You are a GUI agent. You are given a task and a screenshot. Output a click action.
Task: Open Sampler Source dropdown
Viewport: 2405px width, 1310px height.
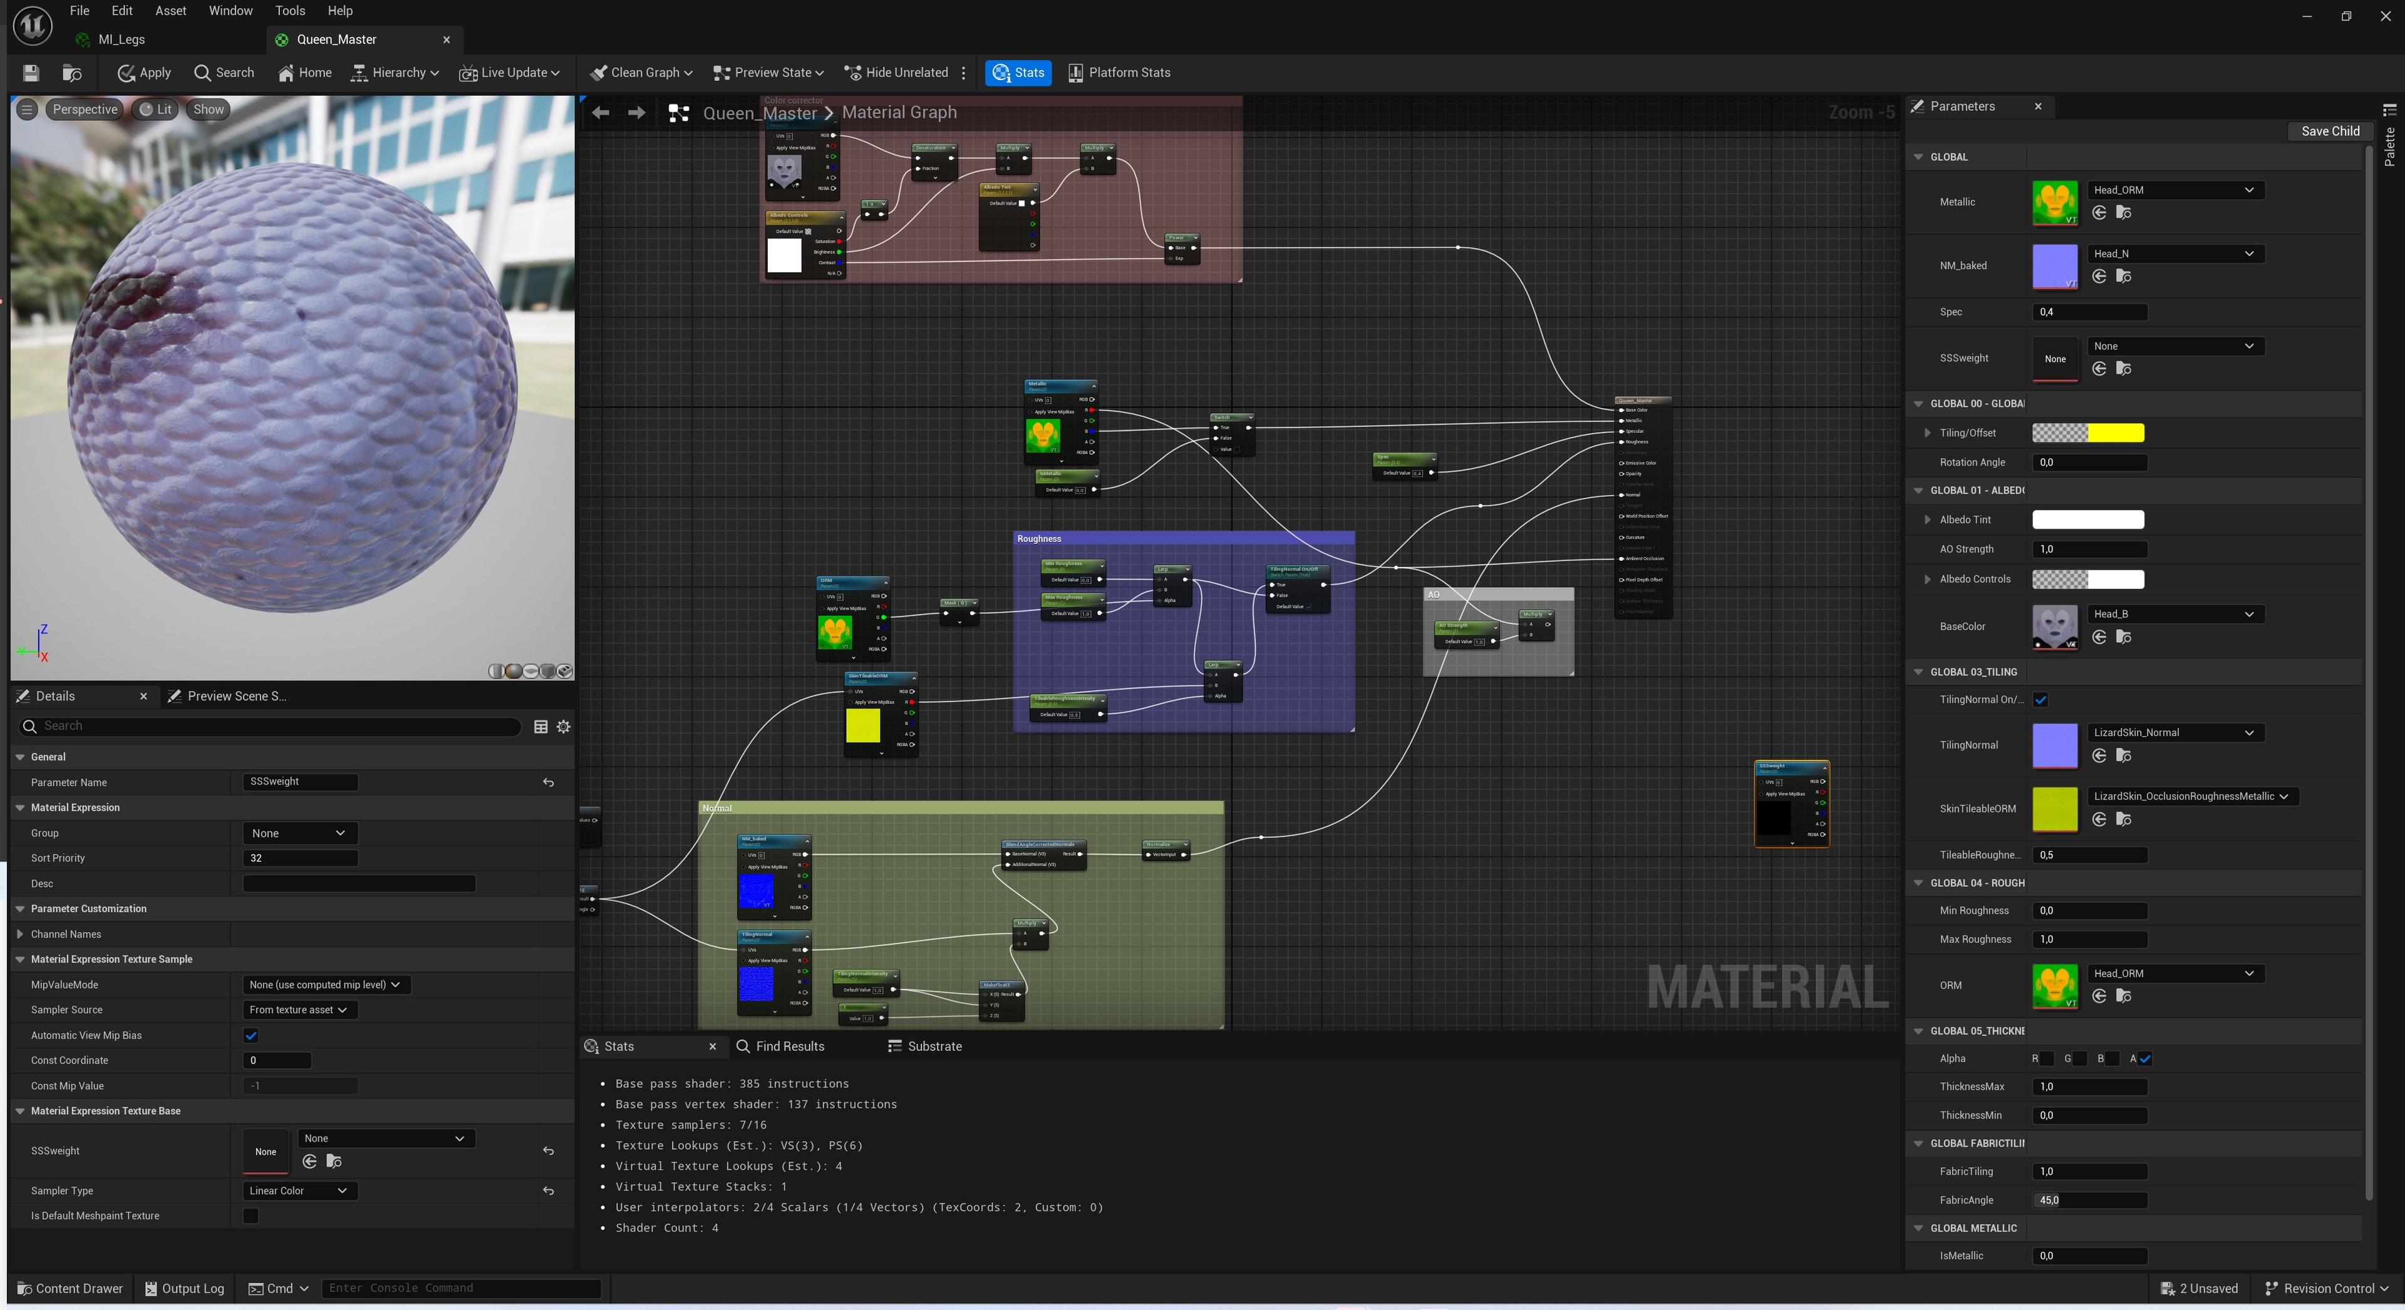tap(299, 1010)
